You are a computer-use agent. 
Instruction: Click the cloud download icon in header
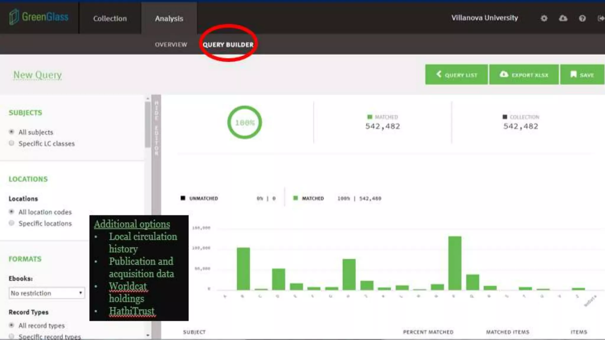click(x=563, y=19)
